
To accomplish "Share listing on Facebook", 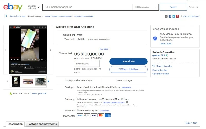I will [x=170, y=16].
